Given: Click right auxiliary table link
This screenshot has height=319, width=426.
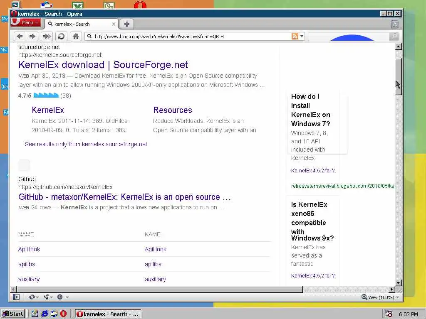Looking at the screenshot, I should [x=155, y=279].
